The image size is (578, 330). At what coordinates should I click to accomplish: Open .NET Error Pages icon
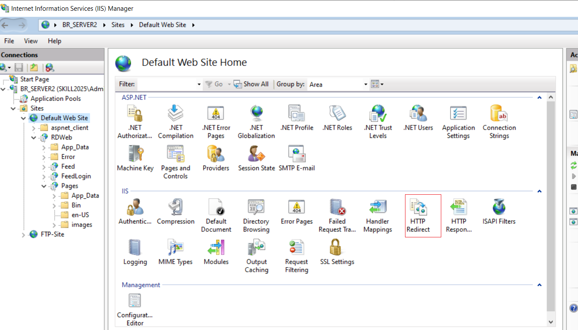pos(216,122)
